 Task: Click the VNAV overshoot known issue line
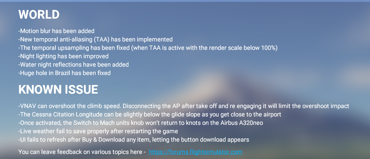[183, 106]
